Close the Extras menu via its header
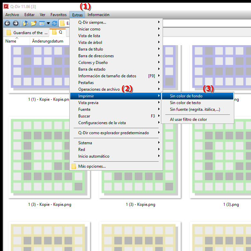The image size is (251, 251). click(77, 15)
